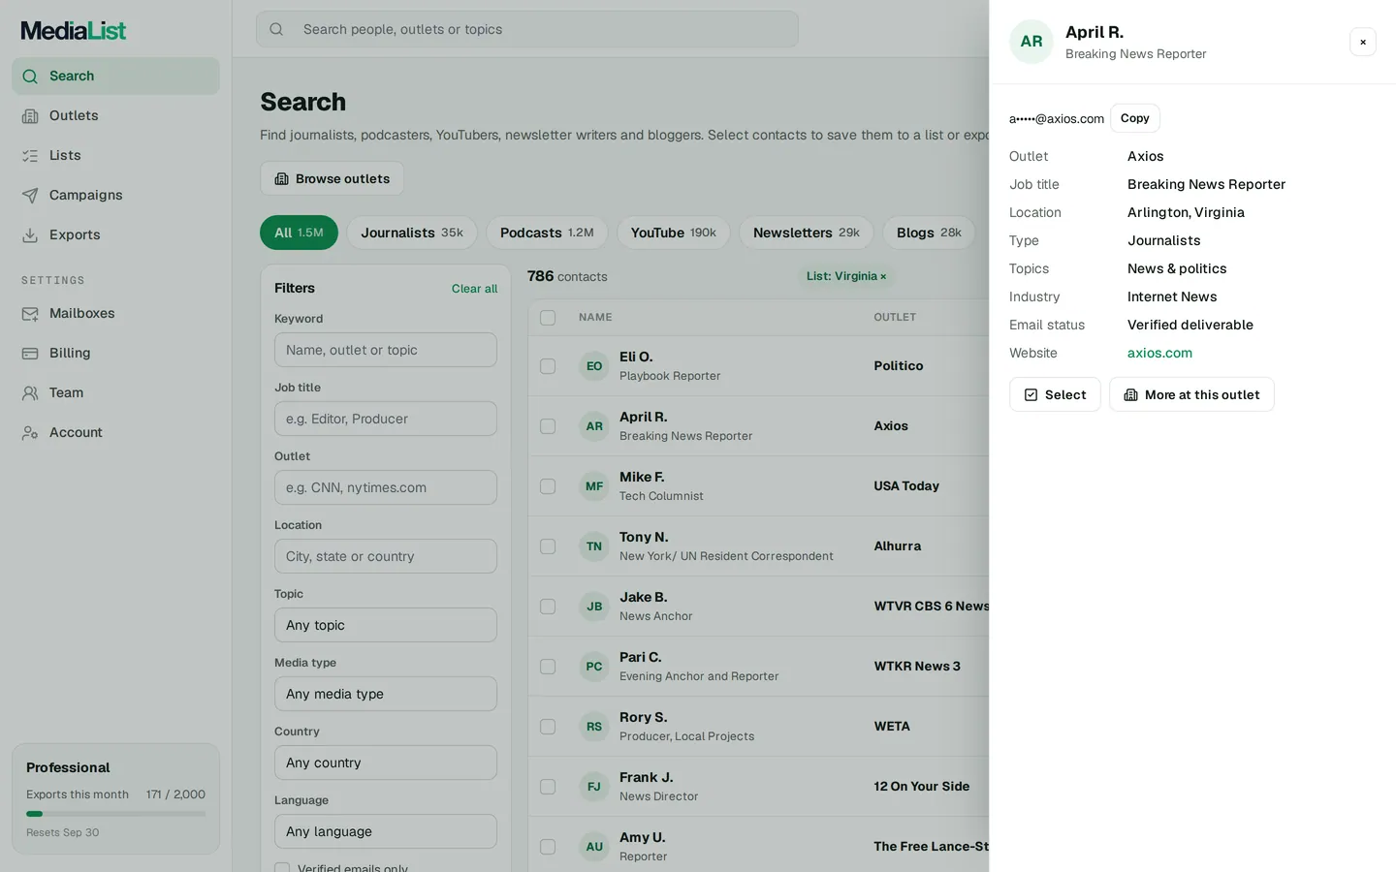Check the box for Frank J.

[x=548, y=787]
